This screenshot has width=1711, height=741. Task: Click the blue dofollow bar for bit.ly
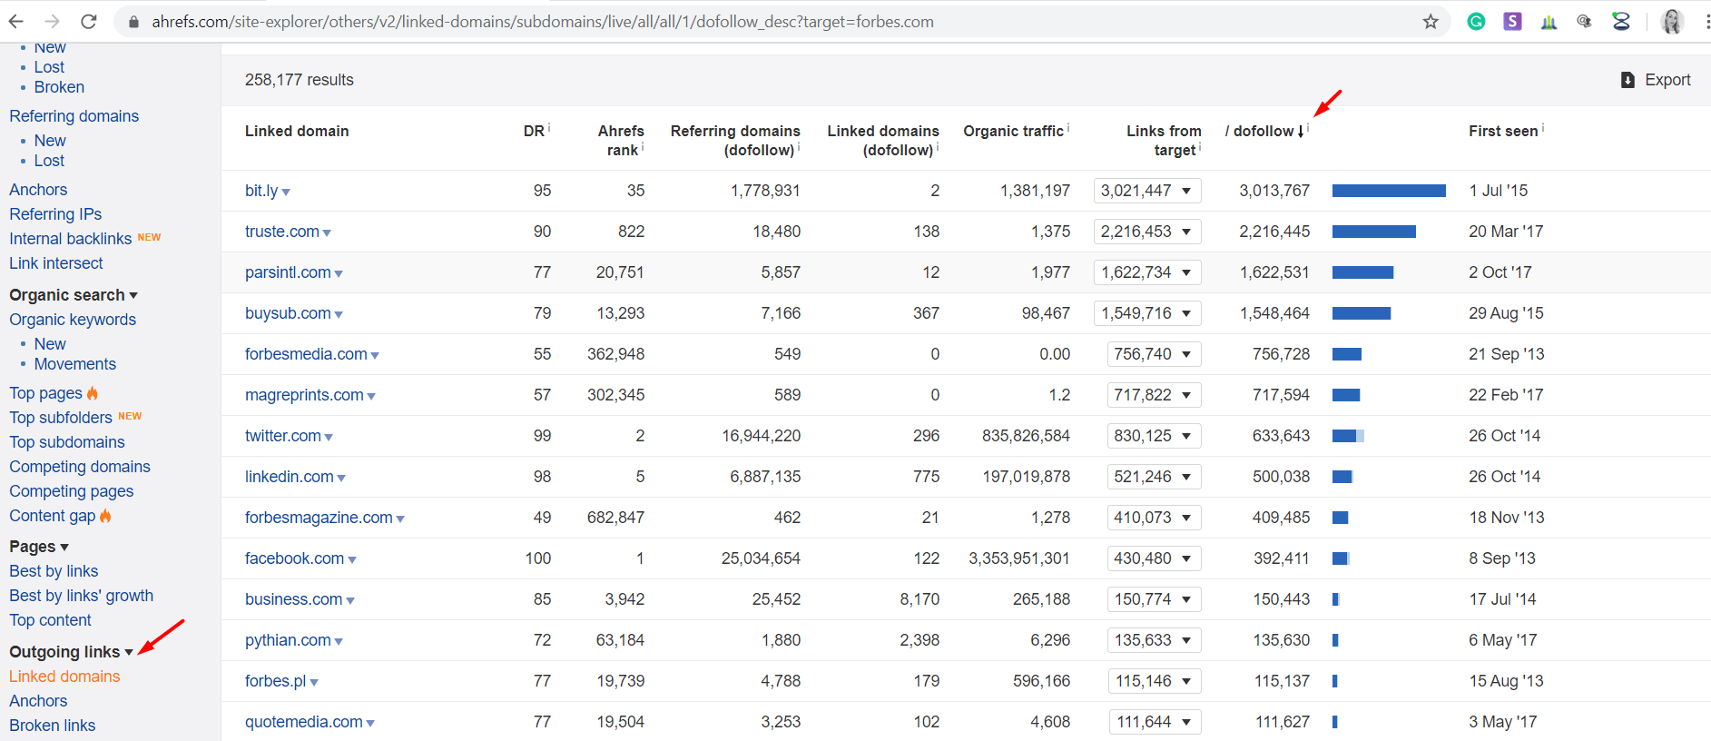(1389, 191)
